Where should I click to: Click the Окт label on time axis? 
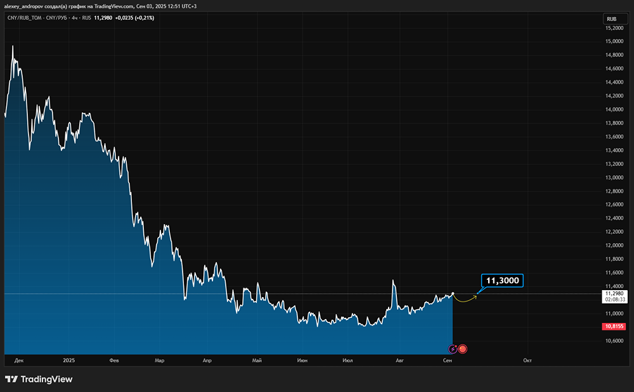click(x=527, y=360)
